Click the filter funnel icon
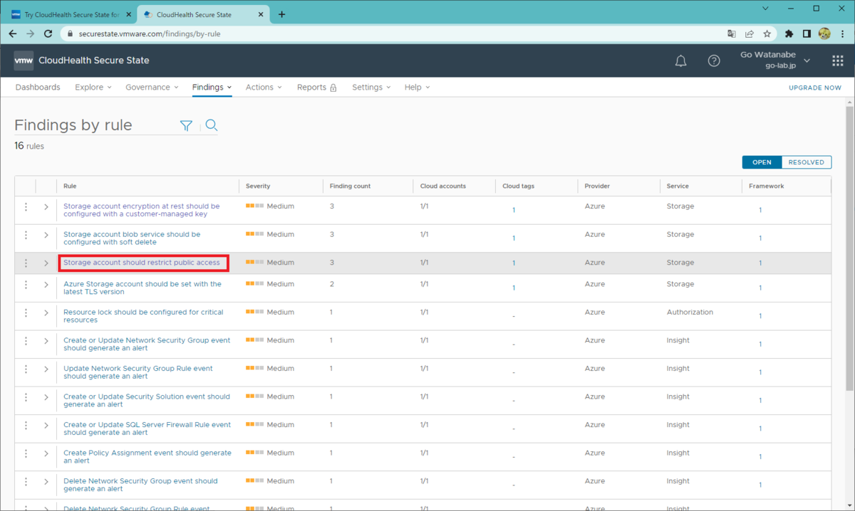855x511 pixels. pyautogui.click(x=186, y=125)
